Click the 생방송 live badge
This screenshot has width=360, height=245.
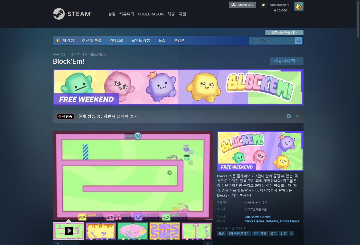[x=66, y=116]
